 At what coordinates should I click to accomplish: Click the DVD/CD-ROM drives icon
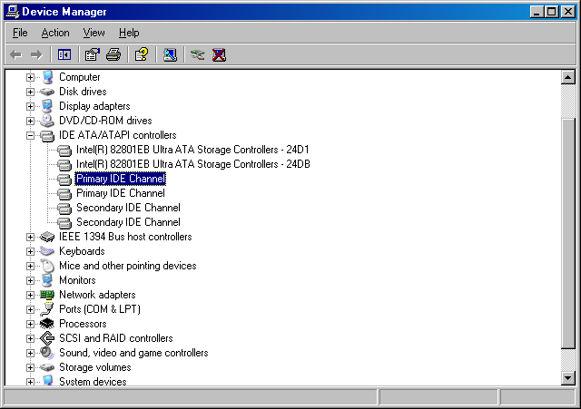[x=47, y=121]
